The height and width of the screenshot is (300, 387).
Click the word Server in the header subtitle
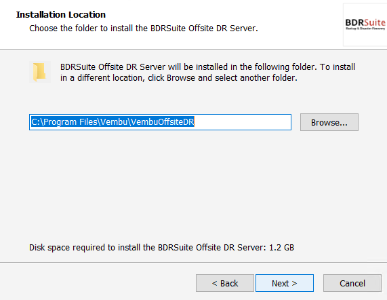(x=244, y=29)
